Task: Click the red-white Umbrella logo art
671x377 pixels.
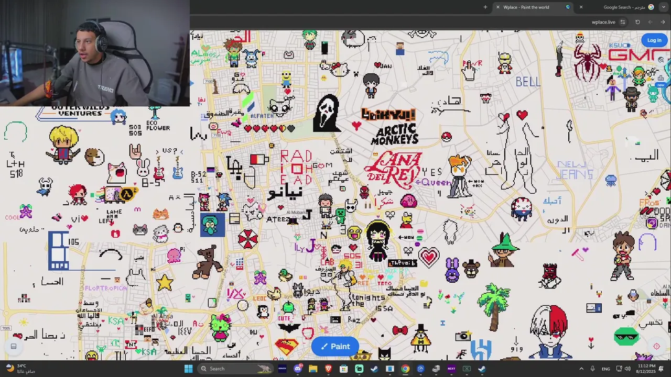Action: pyautogui.click(x=247, y=239)
